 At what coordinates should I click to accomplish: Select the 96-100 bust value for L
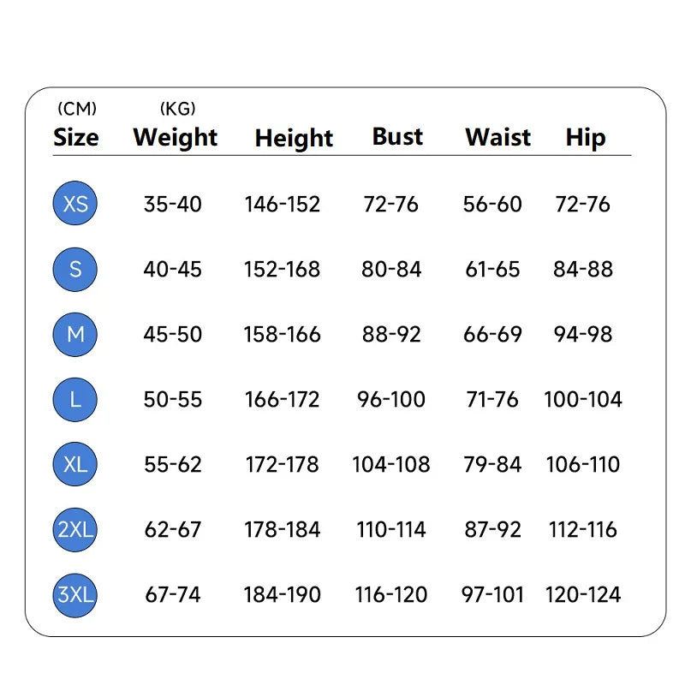[x=391, y=399]
